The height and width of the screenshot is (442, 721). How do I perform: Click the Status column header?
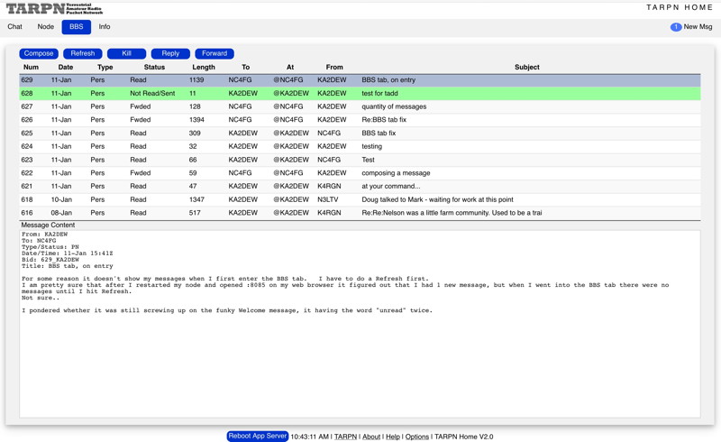pyautogui.click(x=154, y=67)
